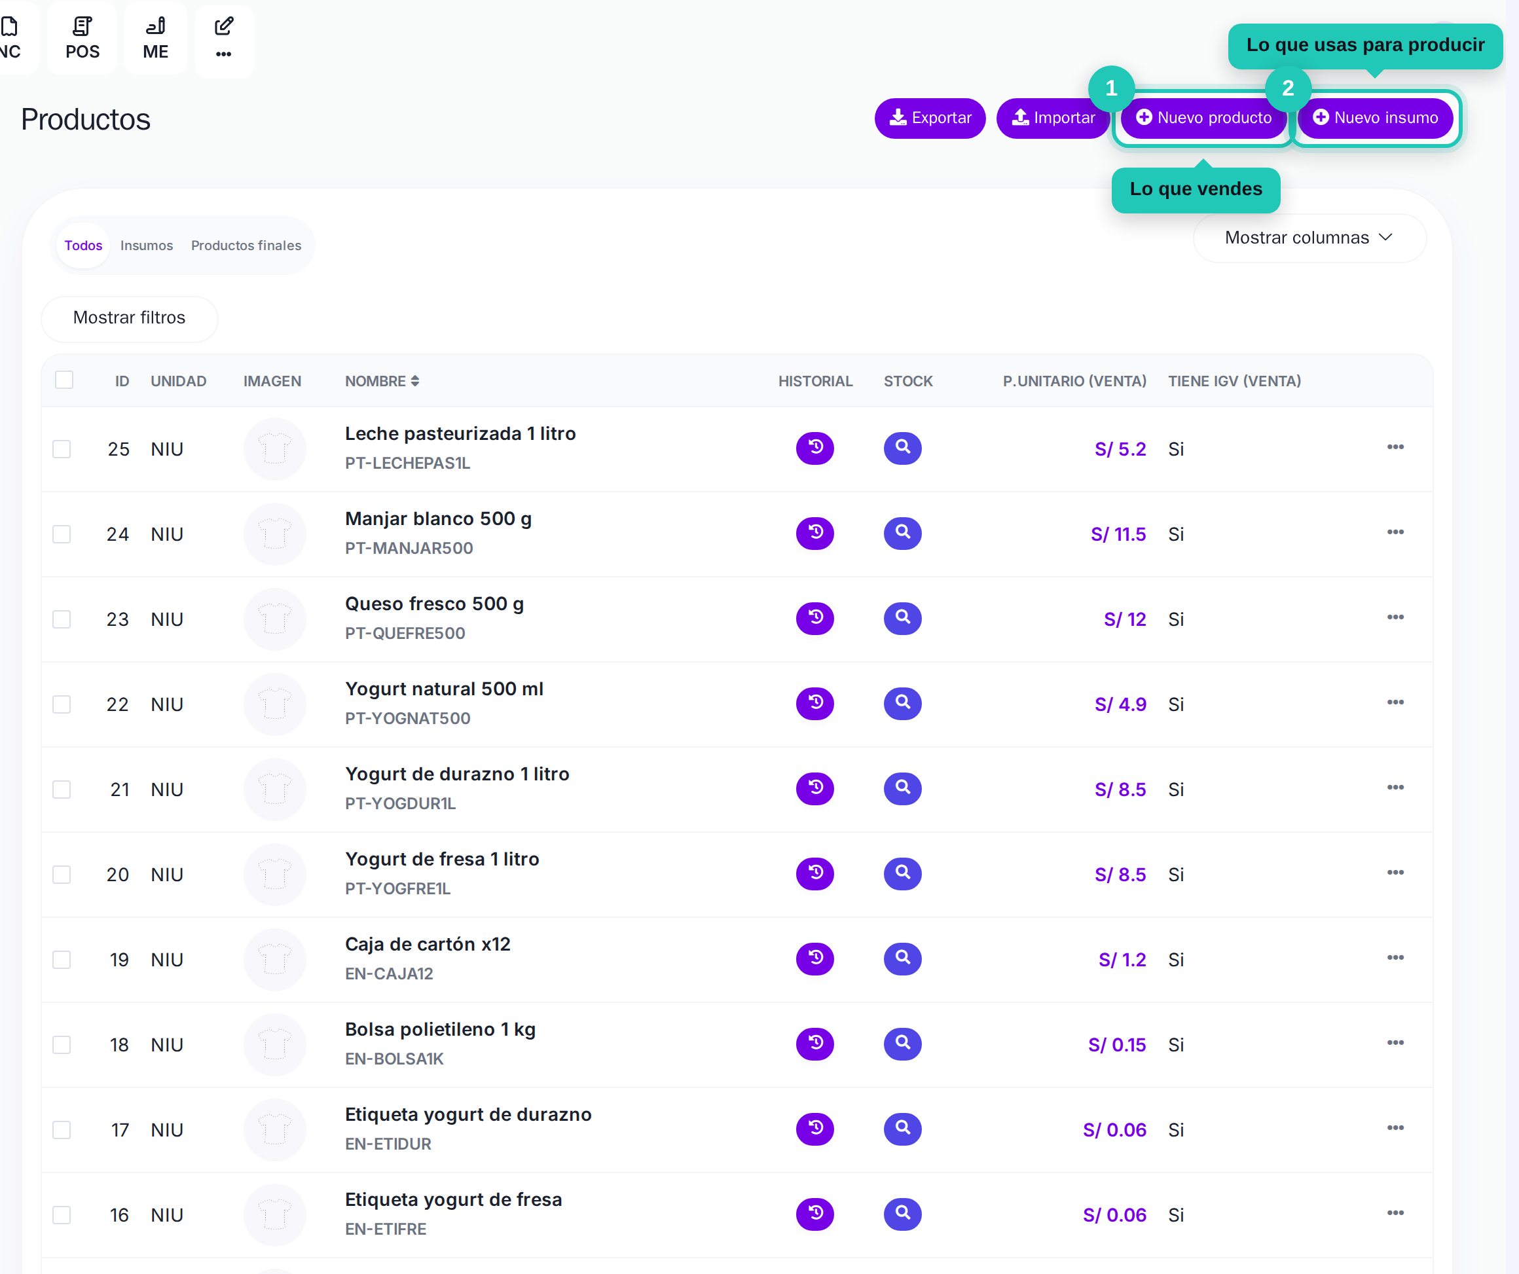1519x1274 pixels.
Task: Click the Exportar button
Action: point(930,118)
